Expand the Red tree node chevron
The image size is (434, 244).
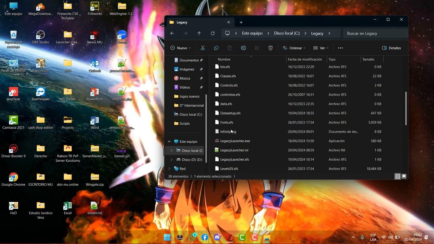pos(169,168)
